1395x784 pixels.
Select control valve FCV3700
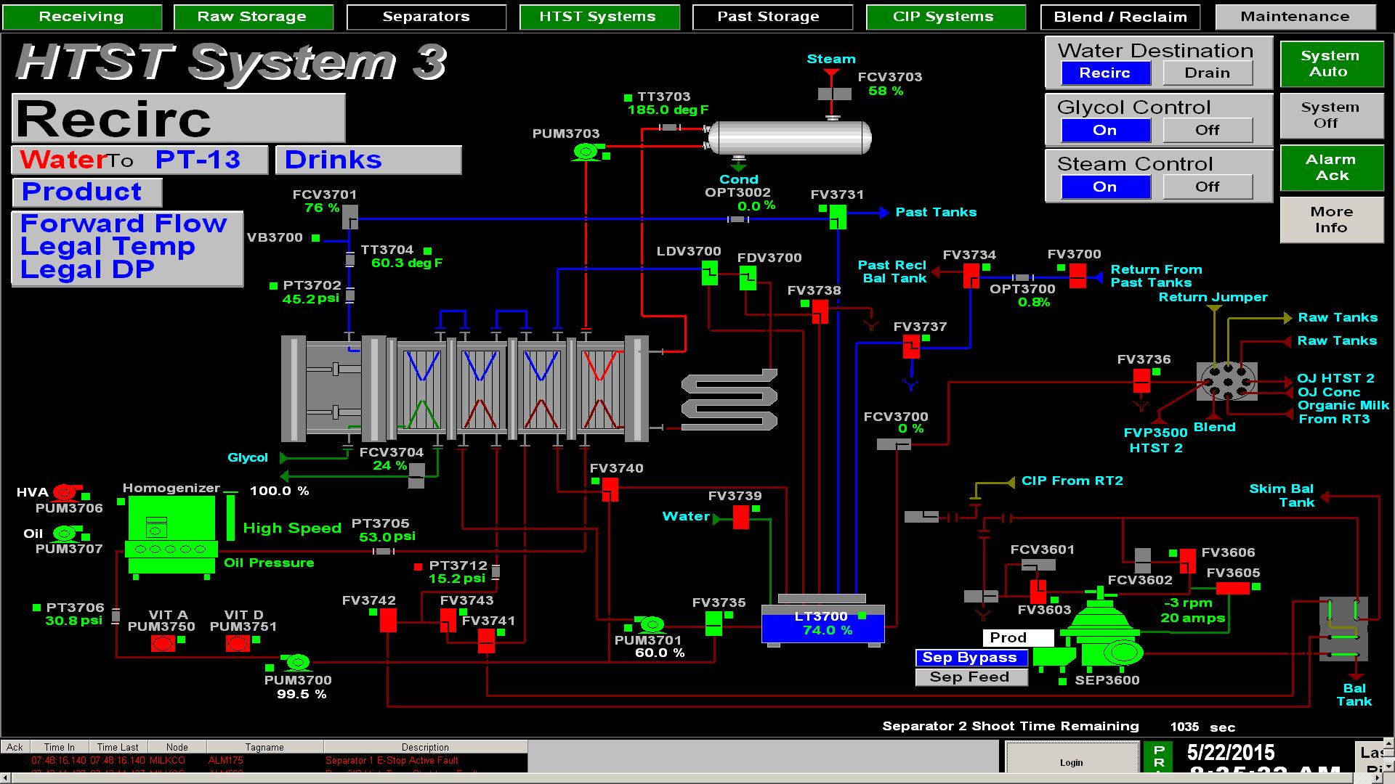pyautogui.click(x=894, y=444)
